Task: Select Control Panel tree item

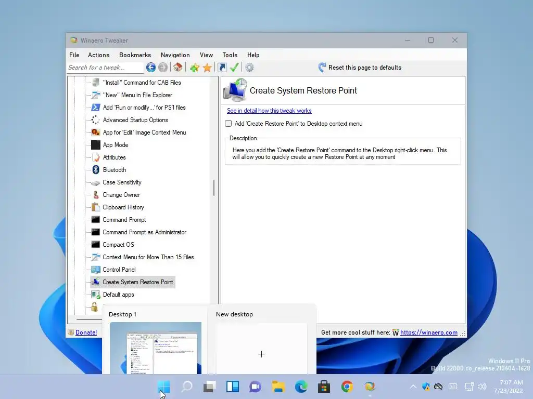Action: click(x=119, y=270)
